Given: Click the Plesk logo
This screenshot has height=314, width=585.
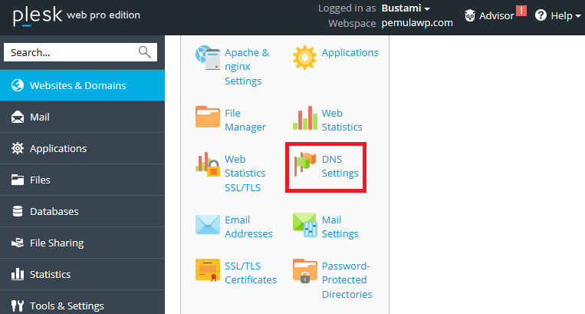Looking at the screenshot, I should [x=38, y=15].
